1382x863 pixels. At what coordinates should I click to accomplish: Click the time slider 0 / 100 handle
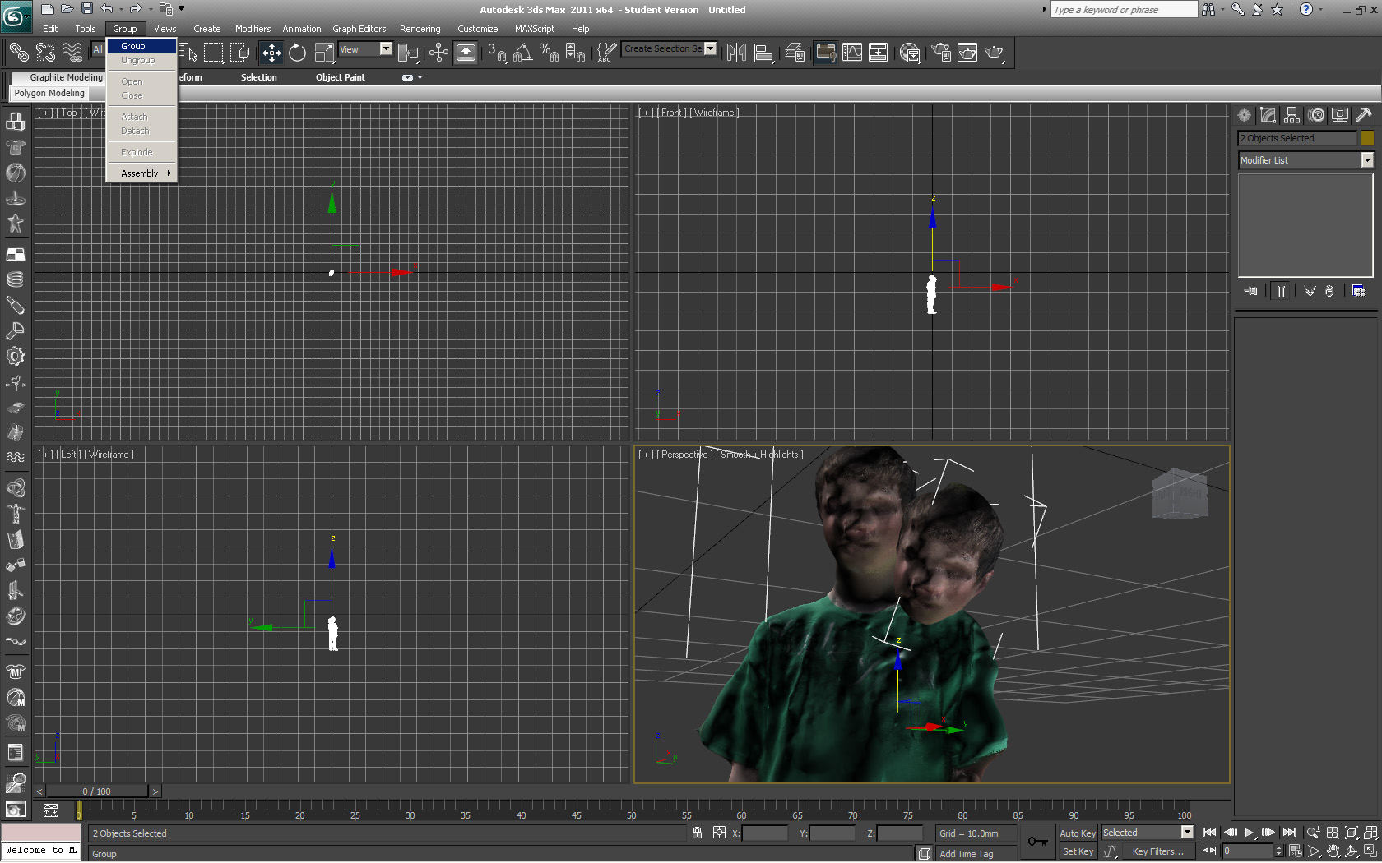[96, 791]
